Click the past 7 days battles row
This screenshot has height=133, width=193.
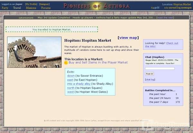pos(164,102)
